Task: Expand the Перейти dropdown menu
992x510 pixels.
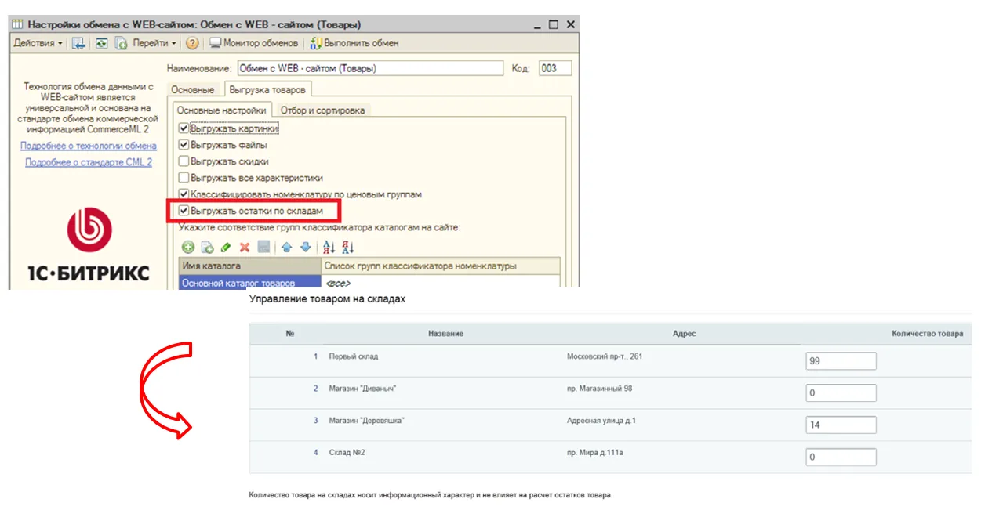Action: click(x=154, y=43)
